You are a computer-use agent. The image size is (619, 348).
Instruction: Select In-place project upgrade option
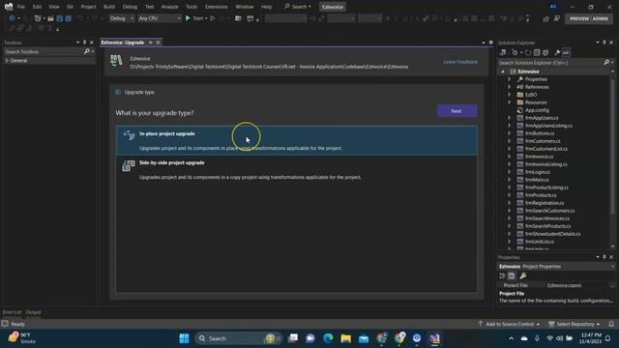[x=297, y=140]
